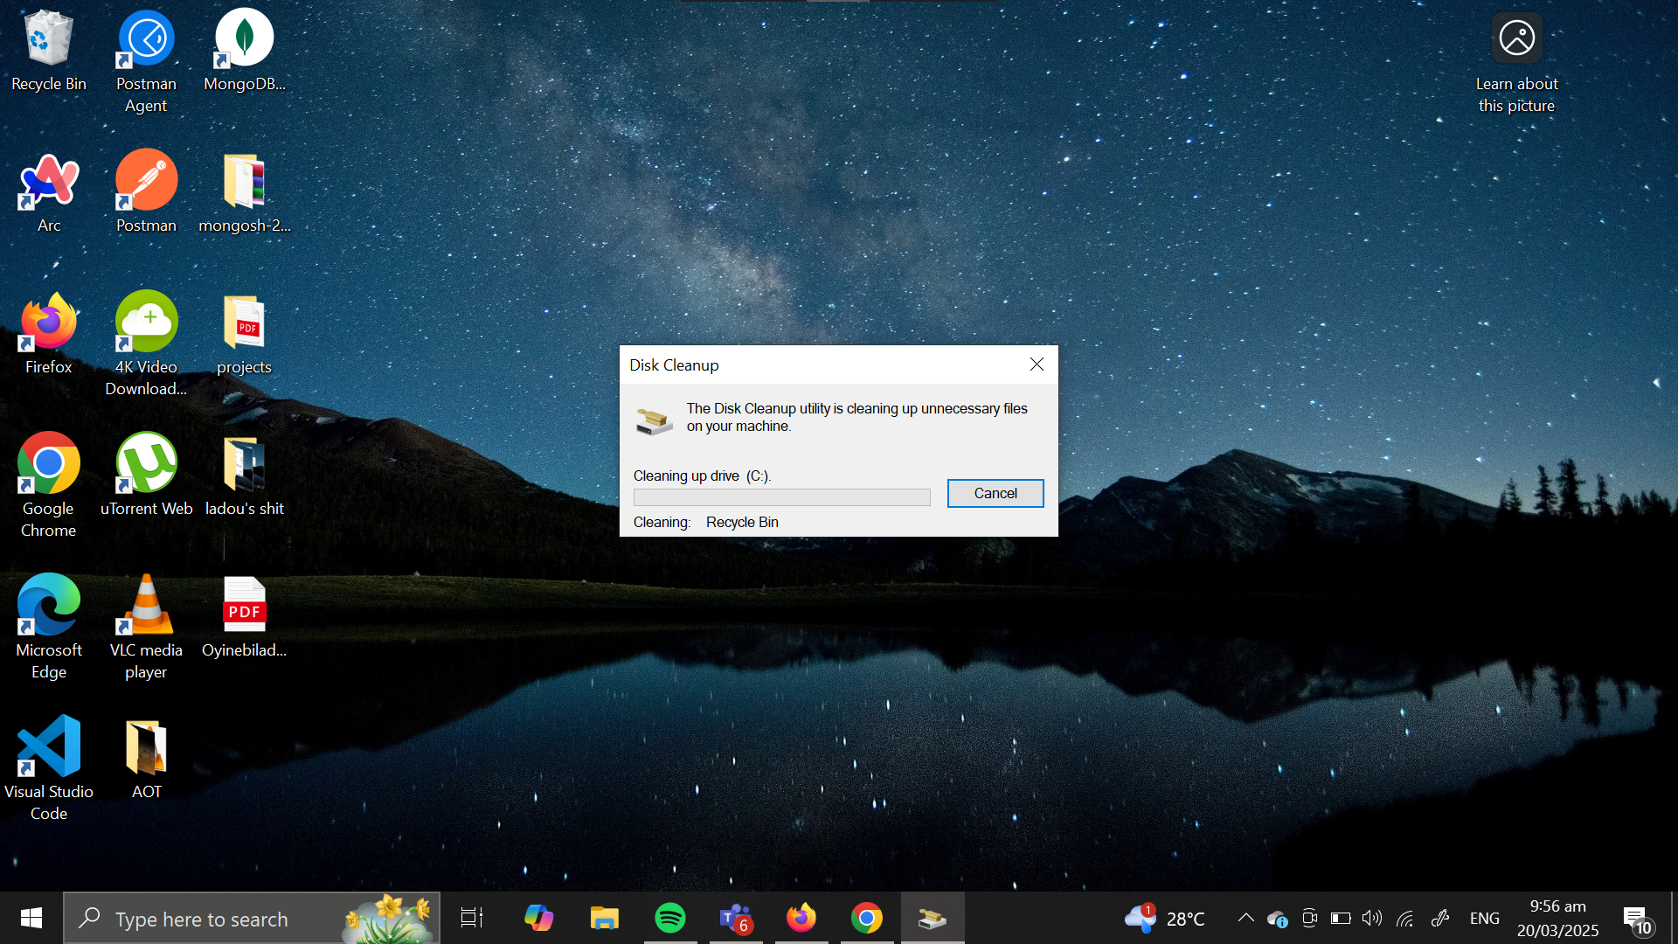Screen dimensions: 1678x944
Task: Click the Disk Cleanup progress bar
Action: (781, 497)
